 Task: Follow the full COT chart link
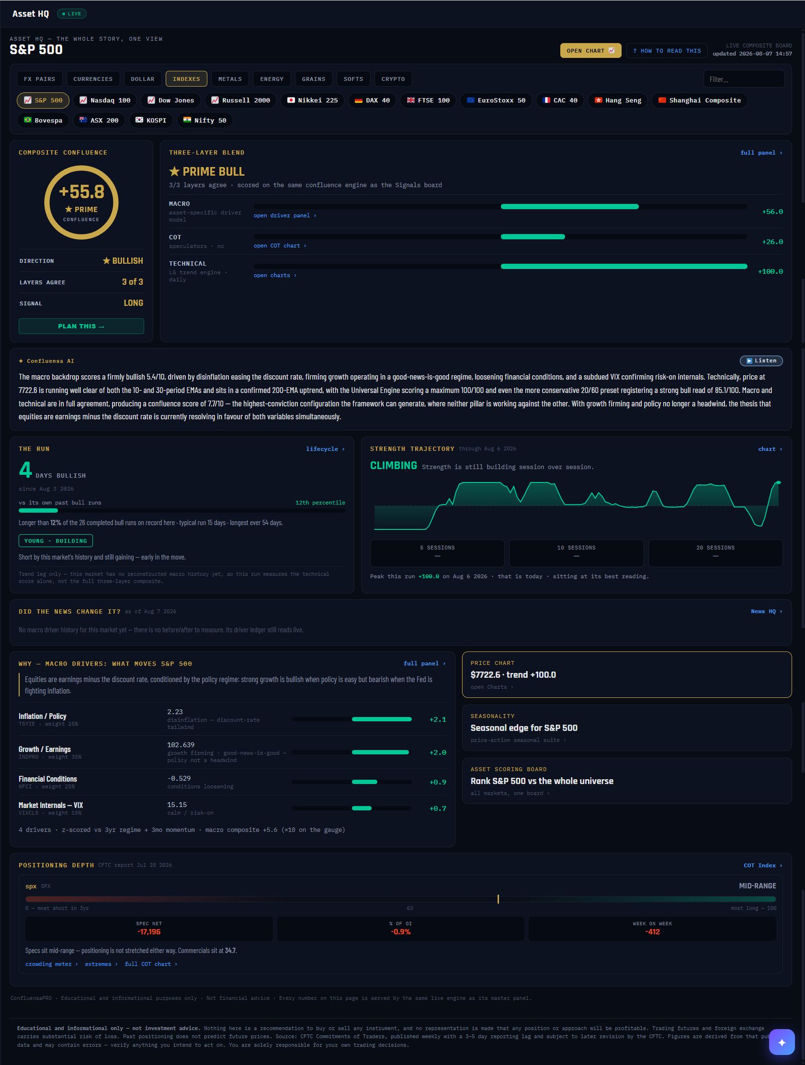[x=151, y=964]
